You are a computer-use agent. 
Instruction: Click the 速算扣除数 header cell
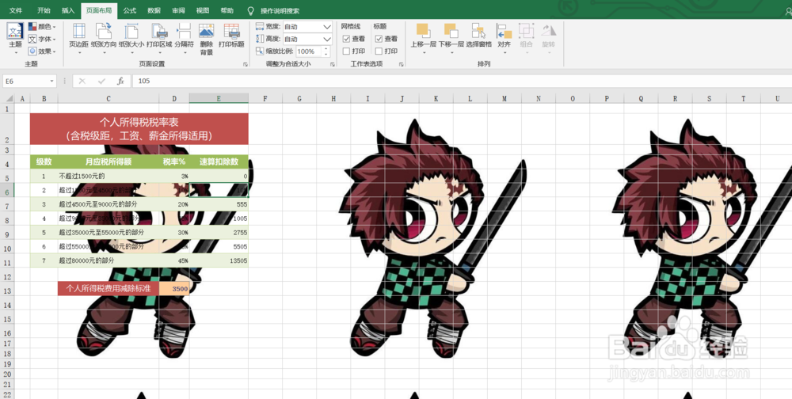pos(219,161)
